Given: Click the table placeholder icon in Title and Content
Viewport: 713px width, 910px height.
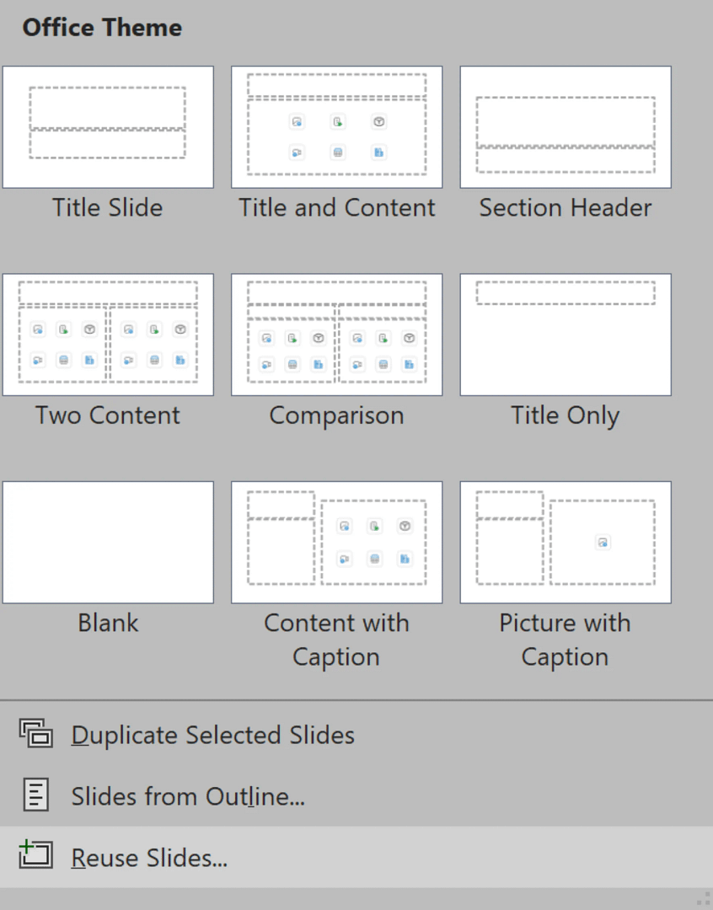Looking at the screenshot, I should [337, 153].
